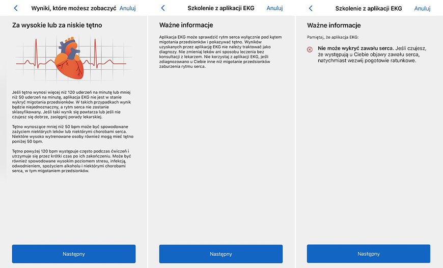Click the "Pamiętaj, że aplikacja EKG:" line
Screen dimensions: 443x268
tap(333, 37)
